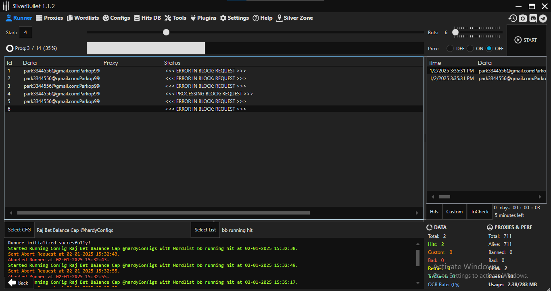Click the wordlist name 'bb running hit'

[x=237, y=230]
